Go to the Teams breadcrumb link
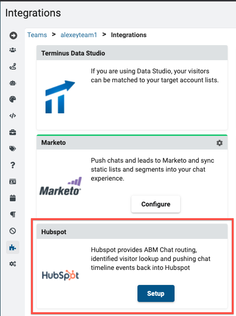236x316 pixels. point(37,35)
